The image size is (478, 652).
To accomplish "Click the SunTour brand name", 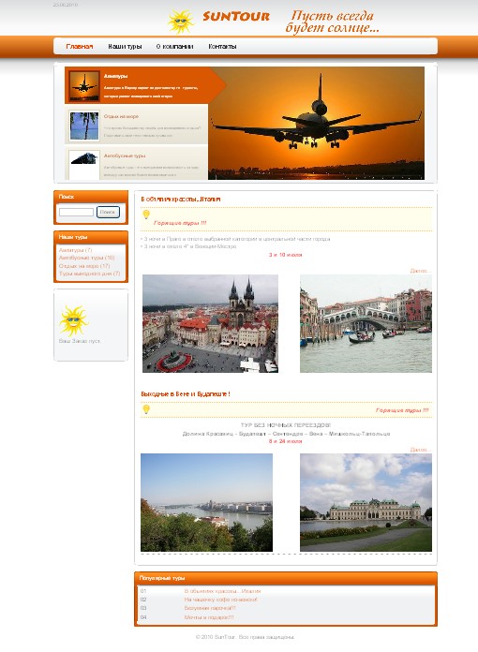I will coord(236,17).
